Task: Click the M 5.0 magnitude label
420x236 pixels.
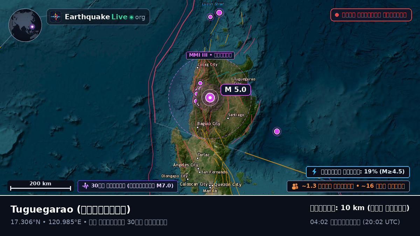Action: point(236,90)
